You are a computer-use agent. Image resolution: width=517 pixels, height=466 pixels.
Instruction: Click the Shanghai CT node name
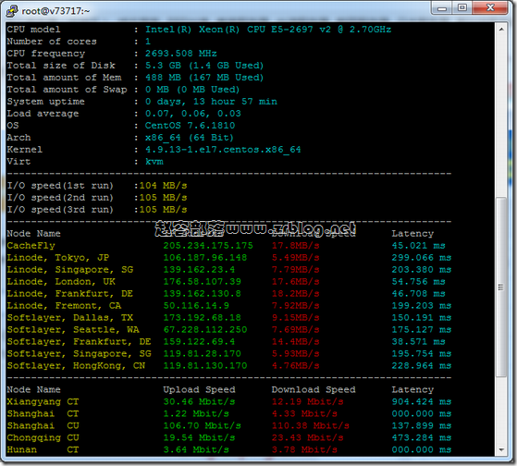43,414
